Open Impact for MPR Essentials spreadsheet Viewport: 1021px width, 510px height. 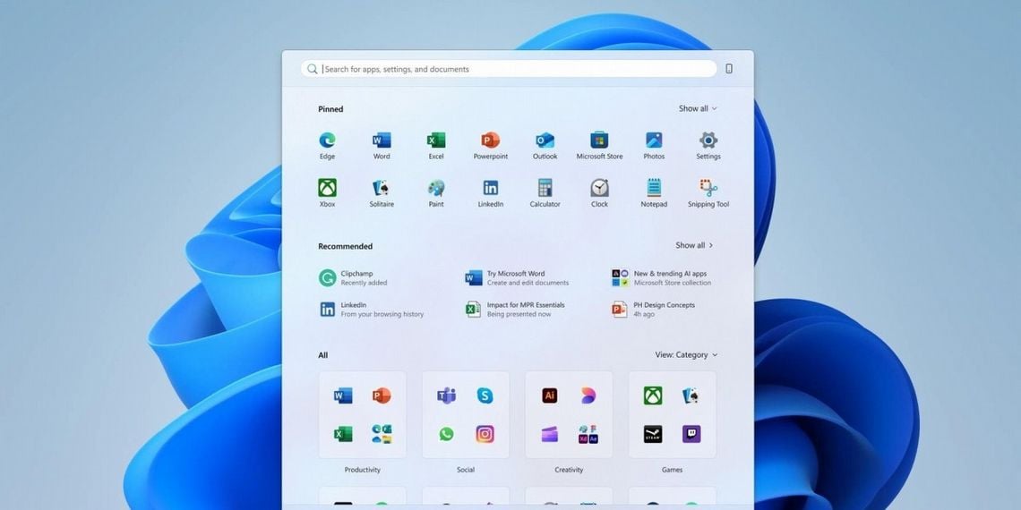click(515, 309)
